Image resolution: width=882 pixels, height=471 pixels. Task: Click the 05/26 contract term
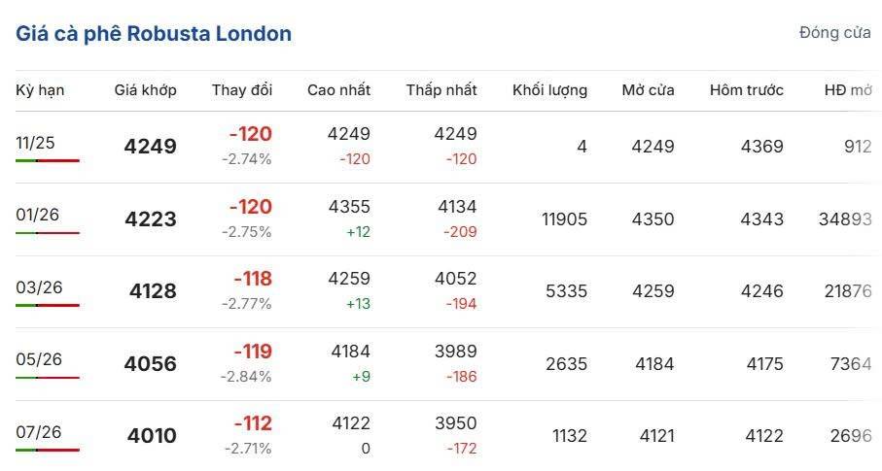(x=39, y=359)
